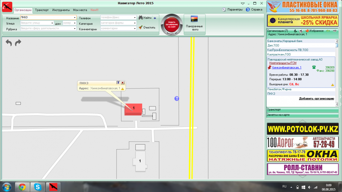Open Skype from the taskbar
342x192 pixels.
pos(38,187)
